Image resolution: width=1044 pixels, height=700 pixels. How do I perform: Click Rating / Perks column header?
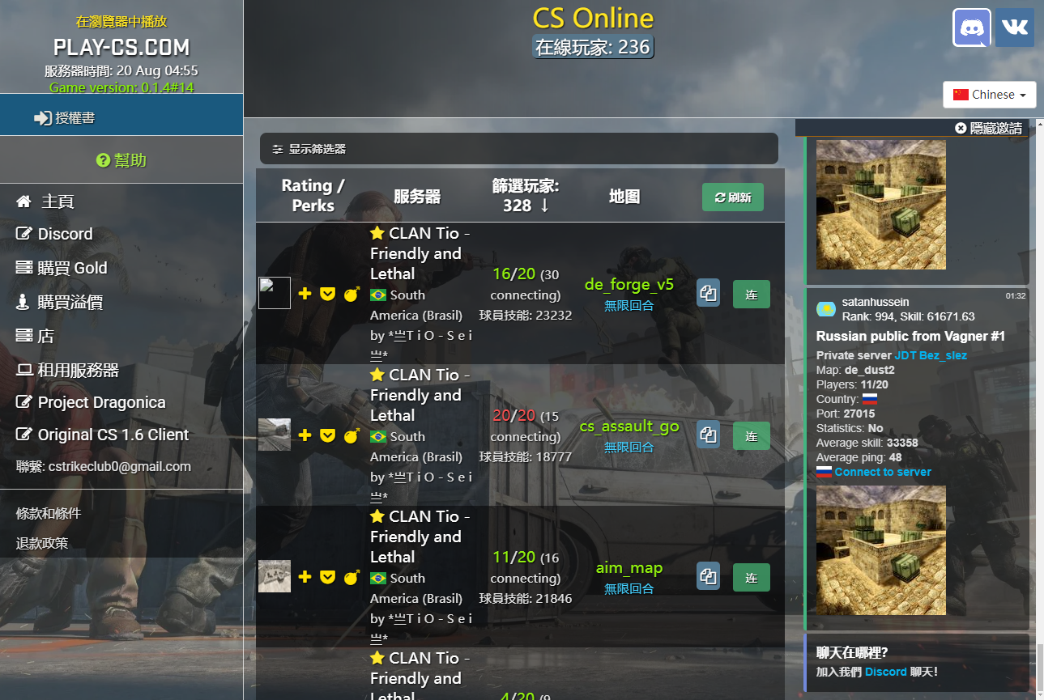pyautogui.click(x=313, y=195)
